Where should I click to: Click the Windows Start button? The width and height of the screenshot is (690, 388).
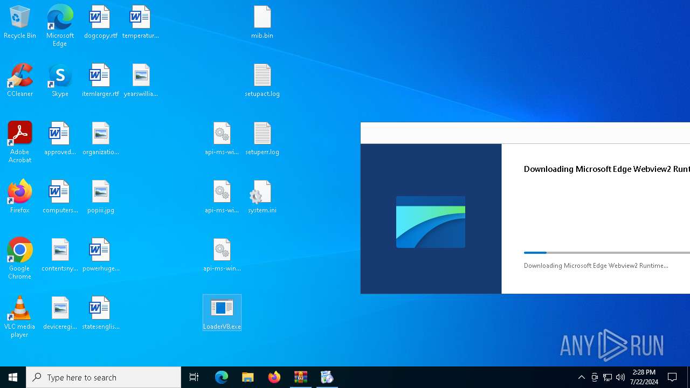click(x=13, y=377)
